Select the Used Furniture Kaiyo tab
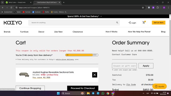This screenshot has height=96, width=171. 47,2
